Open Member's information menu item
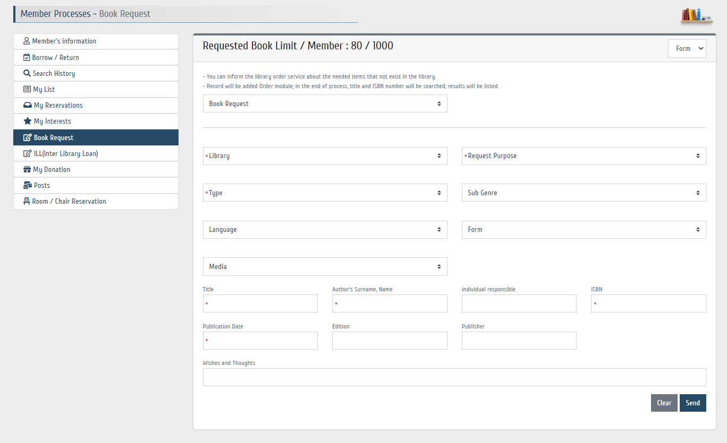This screenshot has height=443, width=727. (96, 41)
